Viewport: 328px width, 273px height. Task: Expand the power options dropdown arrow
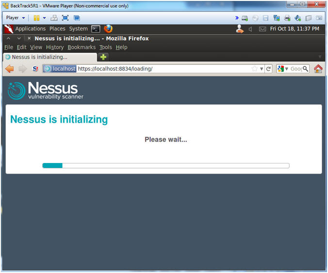coord(44,18)
